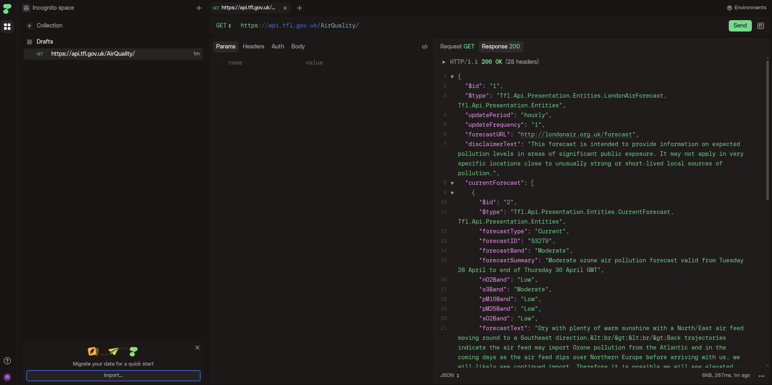Click the layout toggle icon next to Send
The width and height of the screenshot is (772, 385).
(x=761, y=26)
